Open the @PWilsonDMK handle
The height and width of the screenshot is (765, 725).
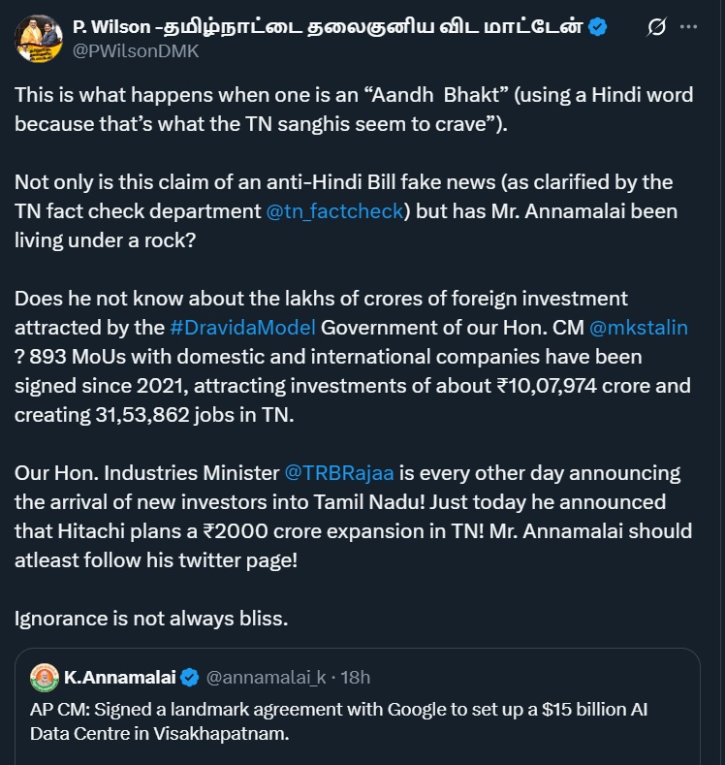click(136, 51)
